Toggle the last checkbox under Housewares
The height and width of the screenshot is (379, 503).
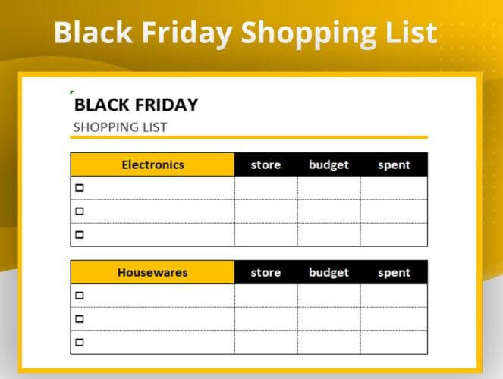point(79,343)
